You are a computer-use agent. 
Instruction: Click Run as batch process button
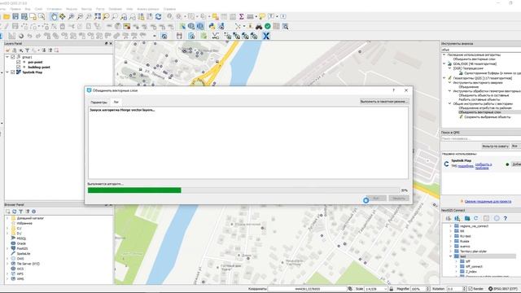coord(383,101)
